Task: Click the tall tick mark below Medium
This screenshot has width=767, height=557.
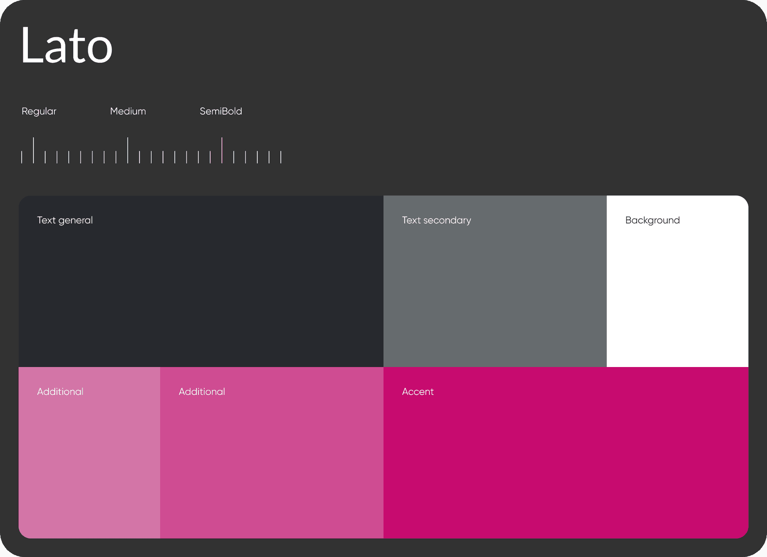Action: click(128, 150)
